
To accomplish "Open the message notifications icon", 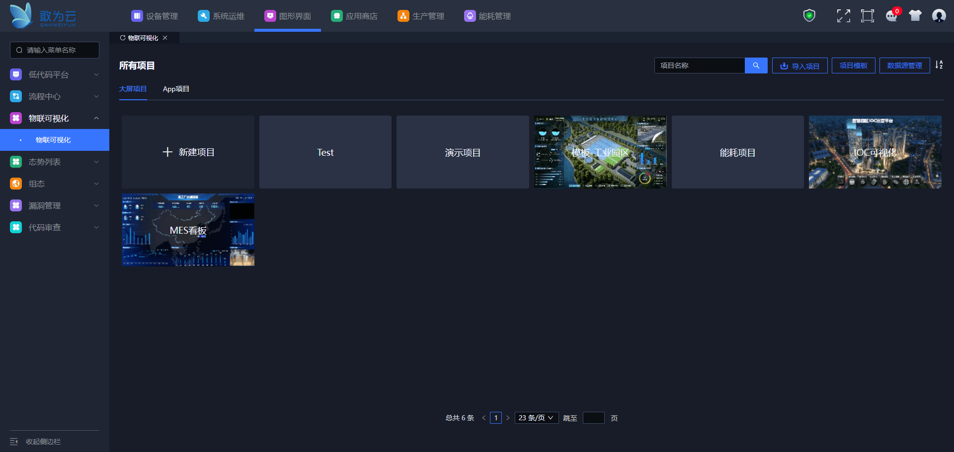I will [892, 16].
